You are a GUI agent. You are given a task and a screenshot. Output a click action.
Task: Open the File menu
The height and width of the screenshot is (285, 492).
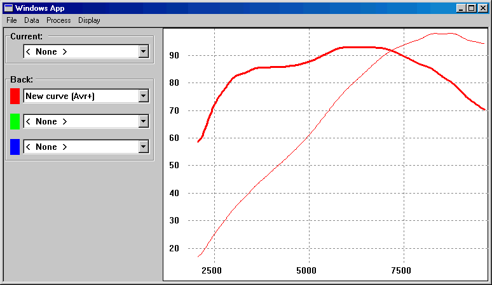point(11,20)
